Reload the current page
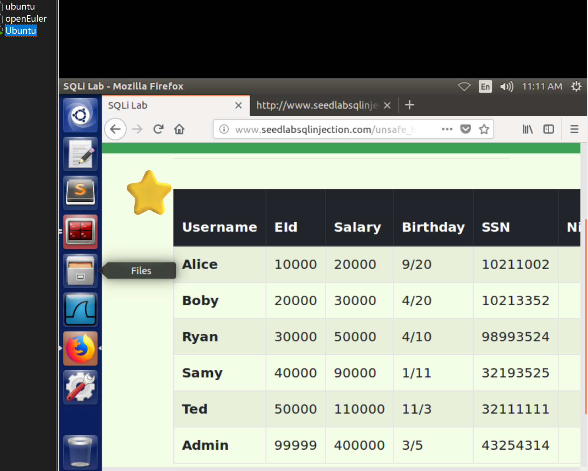This screenshot has width=588, height=471. [158, 129]
